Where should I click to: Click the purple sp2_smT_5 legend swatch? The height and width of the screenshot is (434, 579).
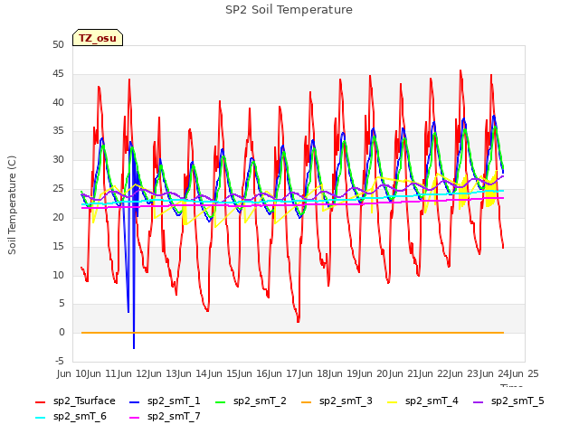pos(479,401)
